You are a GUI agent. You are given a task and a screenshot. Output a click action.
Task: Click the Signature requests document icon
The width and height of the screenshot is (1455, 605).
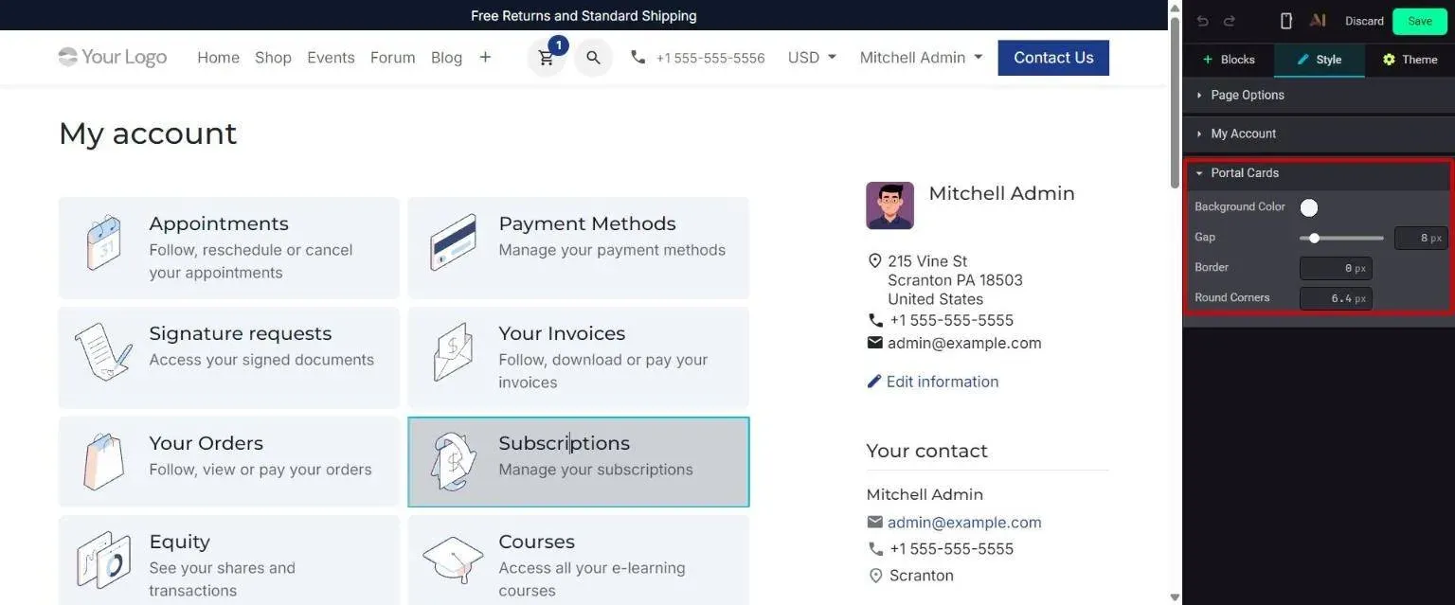click(103, 353)
